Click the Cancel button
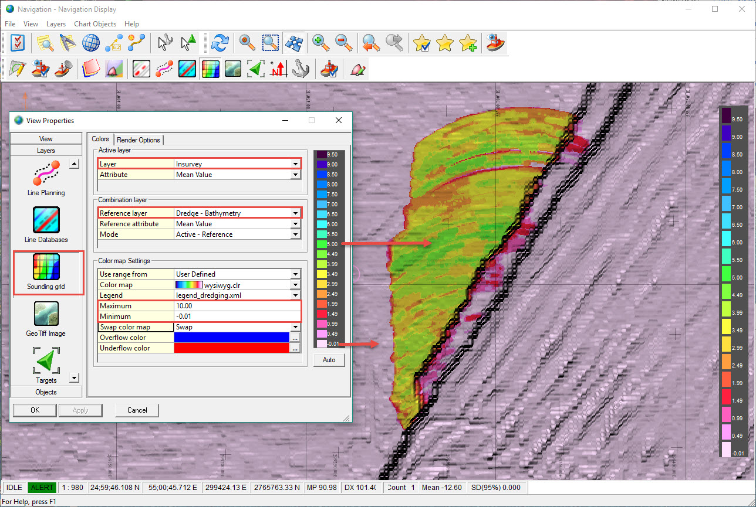The width and height of the screenshot is (756, 507). (137, 410)
